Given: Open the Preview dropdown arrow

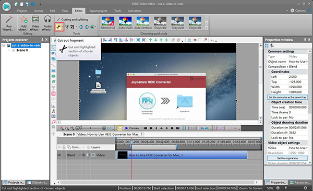Looking at the screenshot, I should [x=142, y=128].
